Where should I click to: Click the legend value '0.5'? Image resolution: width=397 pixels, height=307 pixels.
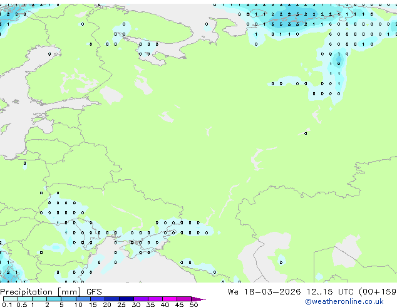point(21,304)
